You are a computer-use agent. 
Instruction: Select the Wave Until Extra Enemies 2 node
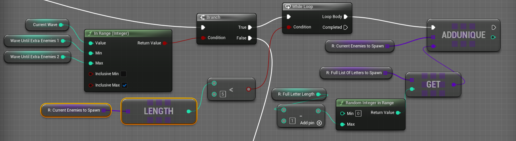[37, 57]
